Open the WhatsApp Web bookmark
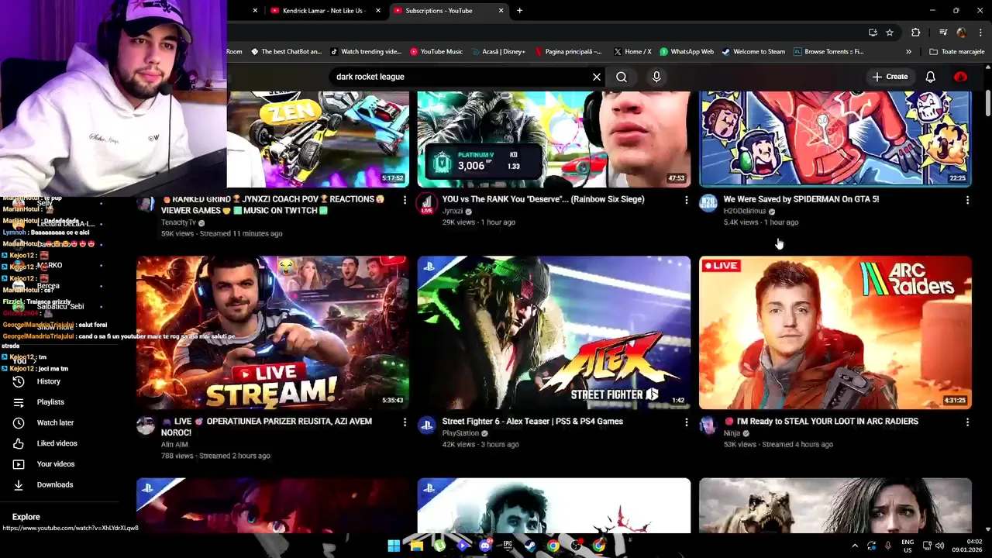 (x=687, y=52)
